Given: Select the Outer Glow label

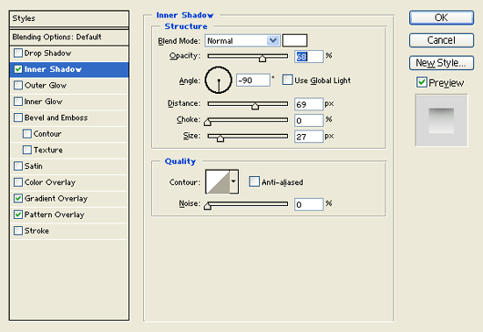Looking at the screenshot, I should click(x=46, y=86).
